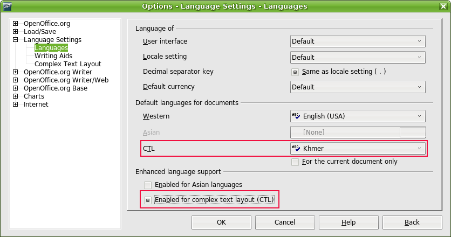Expand the OpenOffice.org Writer tree node
This screenshot has width=451, height=237.
[x=16, y=72]
